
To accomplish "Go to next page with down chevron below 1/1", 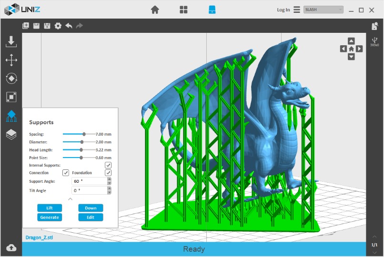I will (x=374, y=252).
